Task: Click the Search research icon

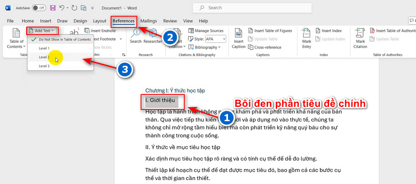Action: 136,36
